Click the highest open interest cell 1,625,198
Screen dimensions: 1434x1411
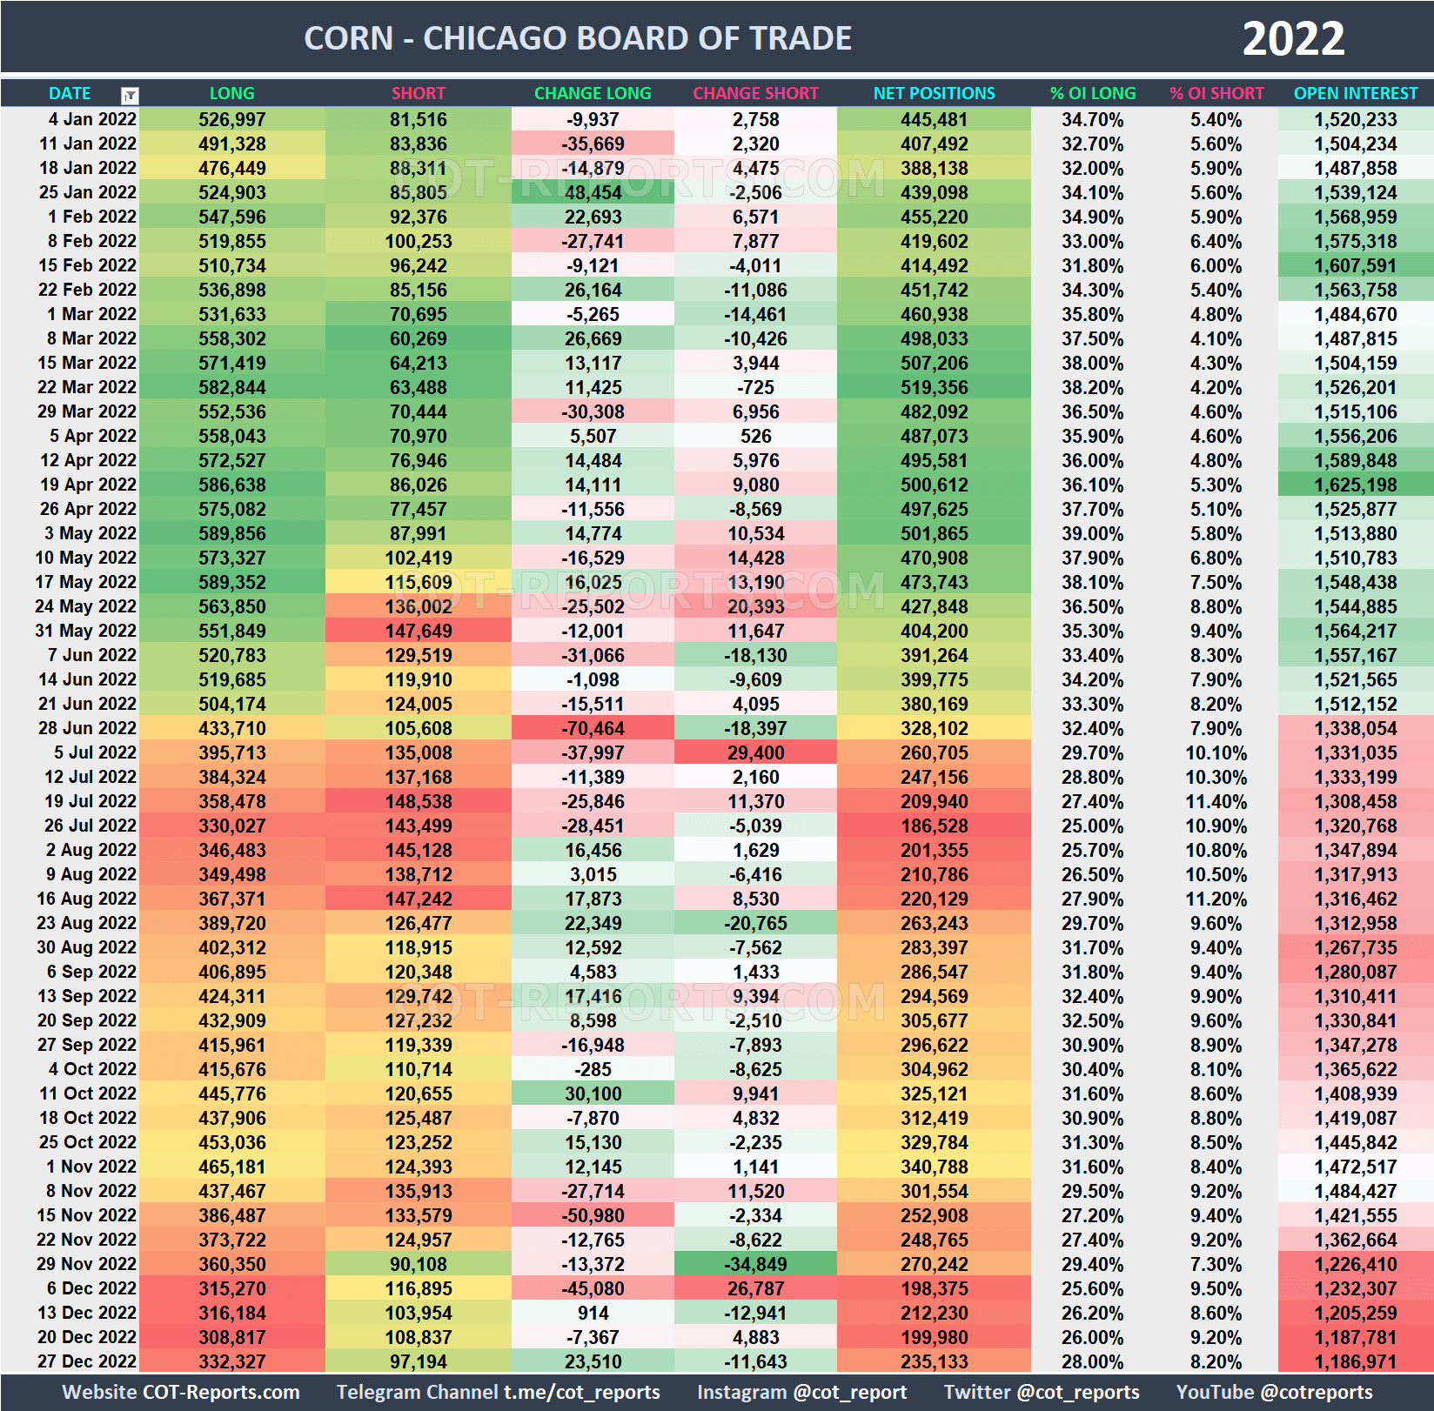(1354, 485)
